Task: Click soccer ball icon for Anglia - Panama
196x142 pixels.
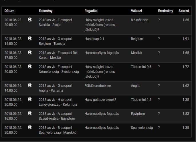Action: click(30, 85)
